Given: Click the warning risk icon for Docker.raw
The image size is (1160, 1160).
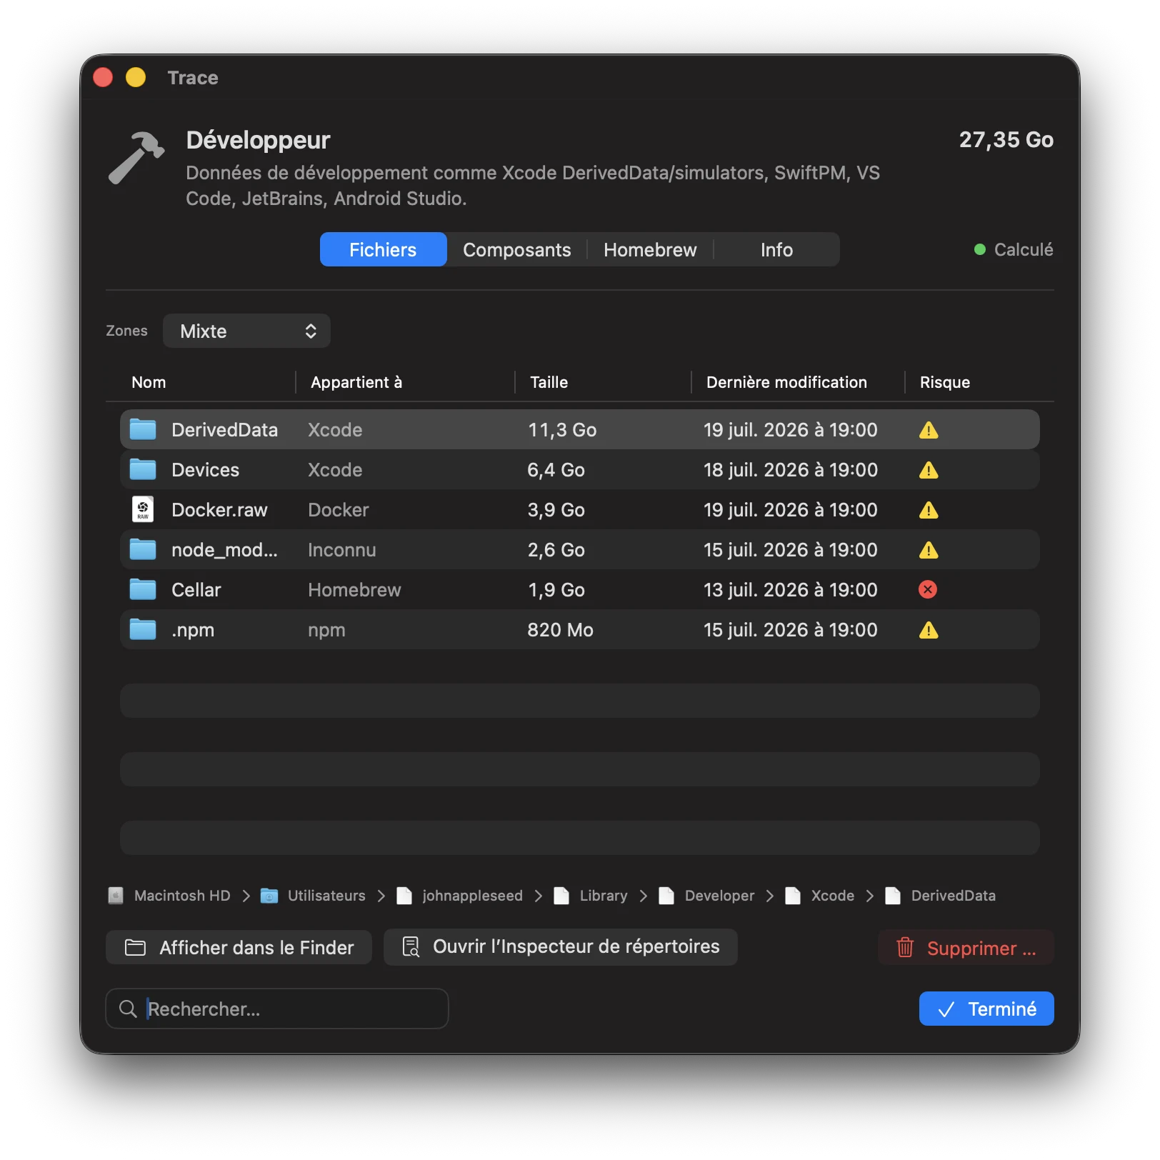Looking at the screenshot, I should pyautogui.click(x=929, y=510).
